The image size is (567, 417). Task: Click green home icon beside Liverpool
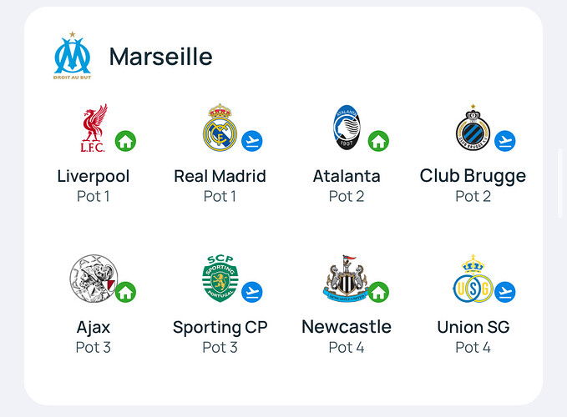pos(125,141)
